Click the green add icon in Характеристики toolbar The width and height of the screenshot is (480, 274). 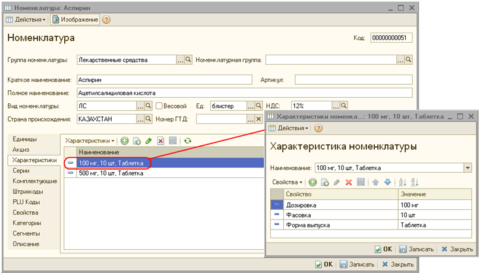(x=125, y=141)
